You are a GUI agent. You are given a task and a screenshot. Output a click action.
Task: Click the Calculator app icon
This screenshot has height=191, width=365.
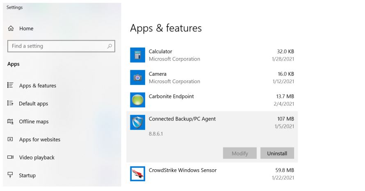pos(137,55)
